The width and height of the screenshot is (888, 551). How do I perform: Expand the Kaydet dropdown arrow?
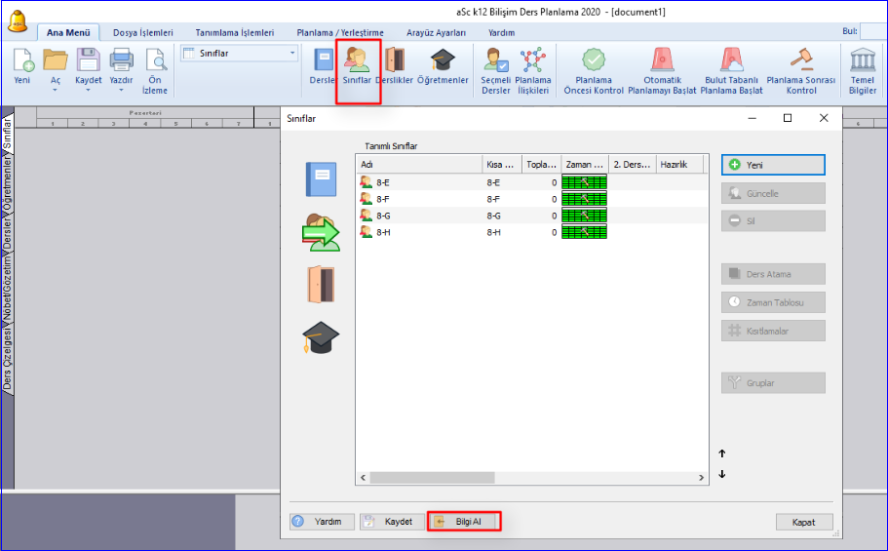(x=89, y=90)
